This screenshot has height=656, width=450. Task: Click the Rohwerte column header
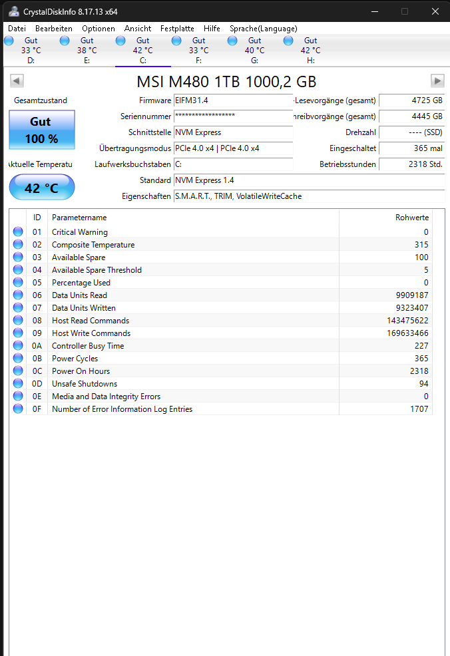tap(385, 218)
